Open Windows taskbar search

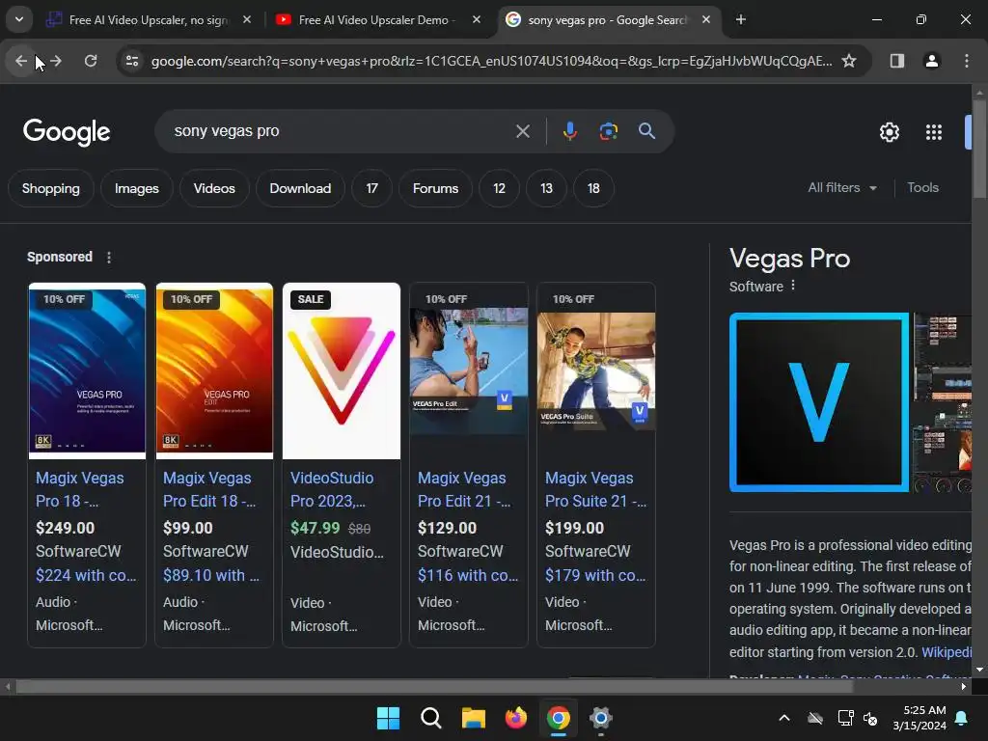coord(431,718)
